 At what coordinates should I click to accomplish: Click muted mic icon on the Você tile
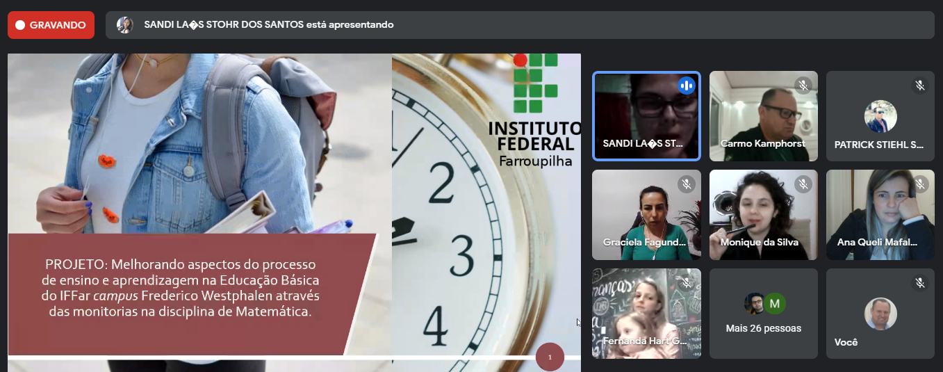tap(920, 283)
